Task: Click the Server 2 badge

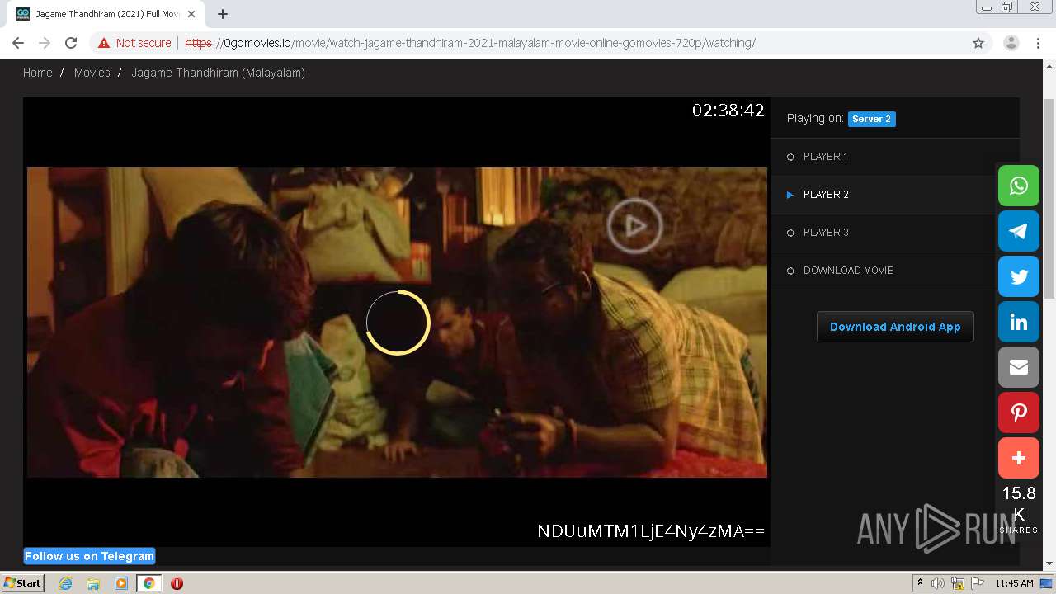Action: tap(871, 119)
